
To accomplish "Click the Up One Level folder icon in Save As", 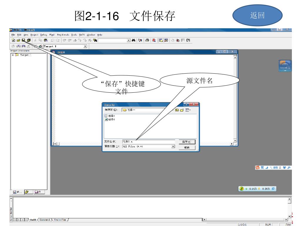I will point(177,110).
